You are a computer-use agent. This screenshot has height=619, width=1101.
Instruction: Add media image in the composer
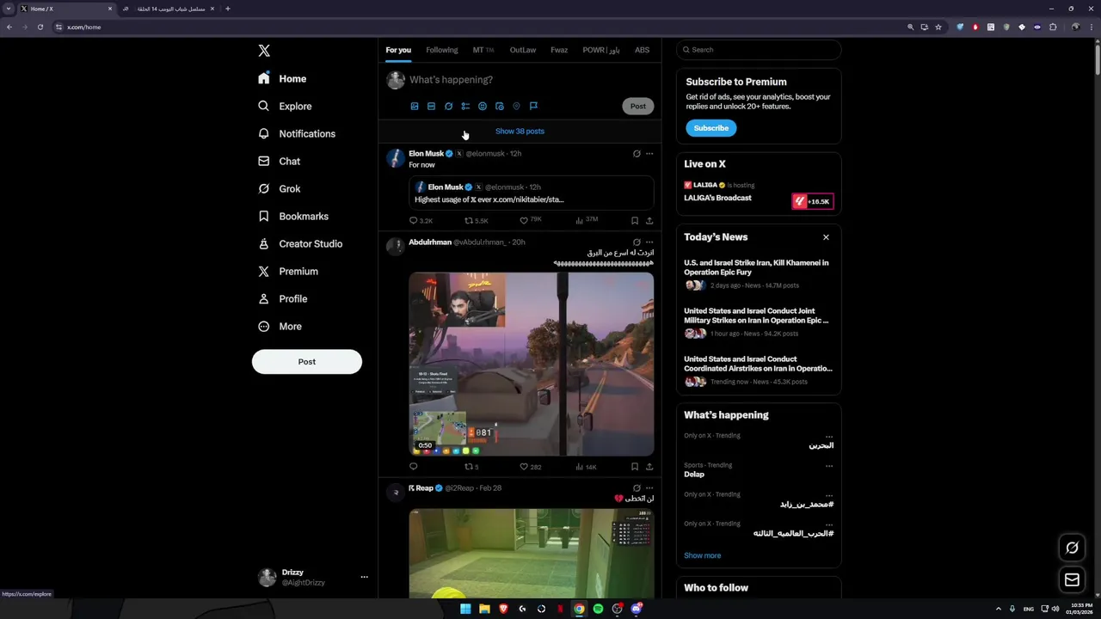tap(415, 107)
